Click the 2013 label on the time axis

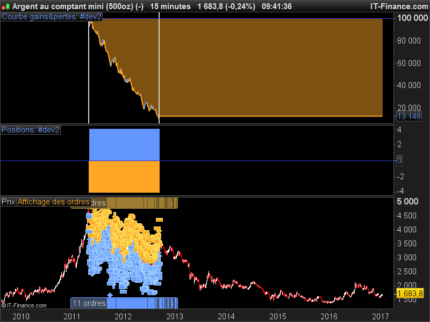pos(175,317)
